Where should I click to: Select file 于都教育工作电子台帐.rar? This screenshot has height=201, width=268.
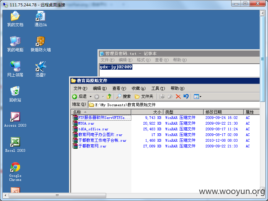coord(99,140)
